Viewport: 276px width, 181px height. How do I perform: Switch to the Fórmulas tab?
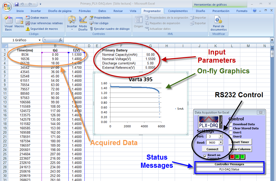85,11
